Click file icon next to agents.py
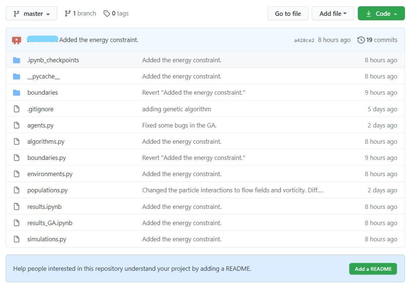 [x=17, y=125]
